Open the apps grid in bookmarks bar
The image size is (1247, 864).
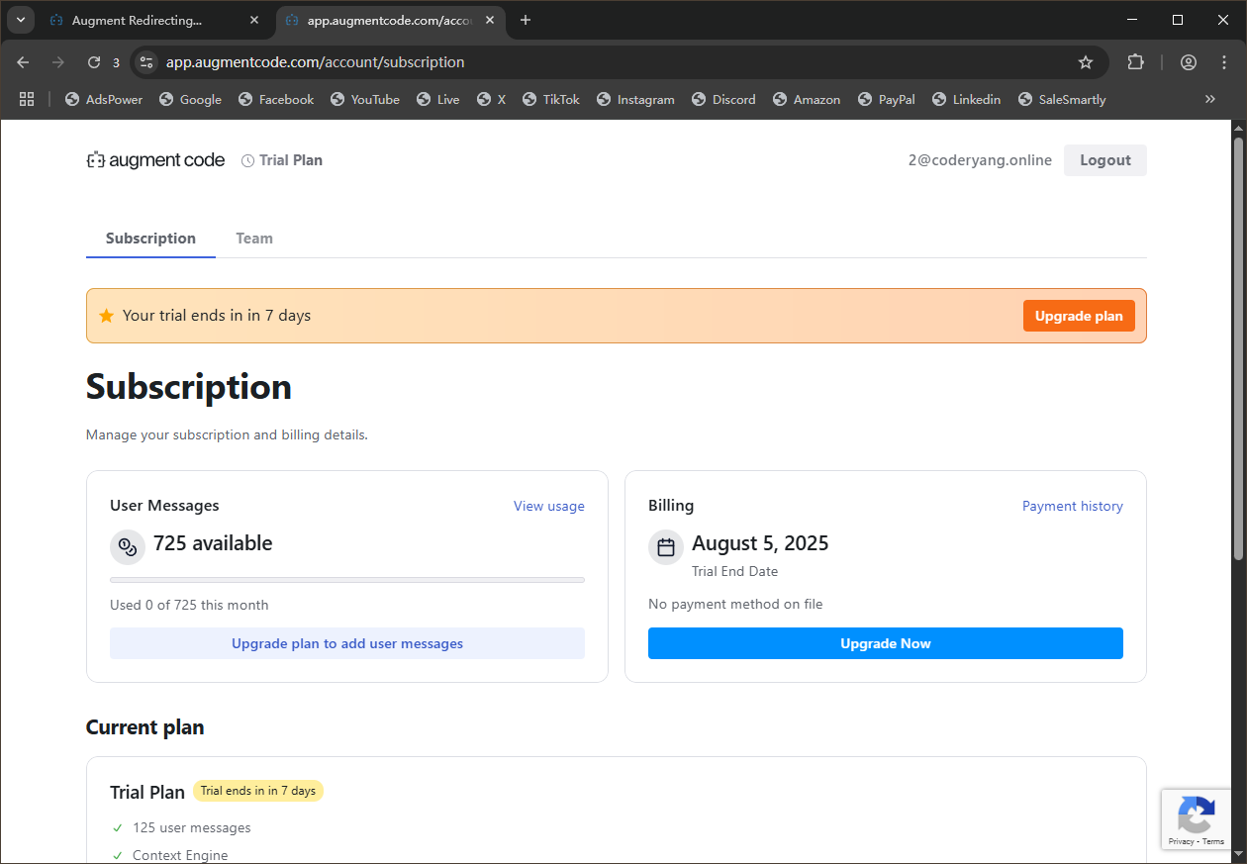[x=27, y=99]
